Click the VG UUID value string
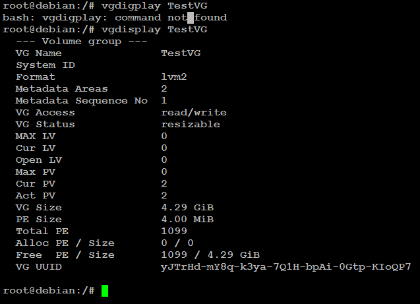 (285, 267)
